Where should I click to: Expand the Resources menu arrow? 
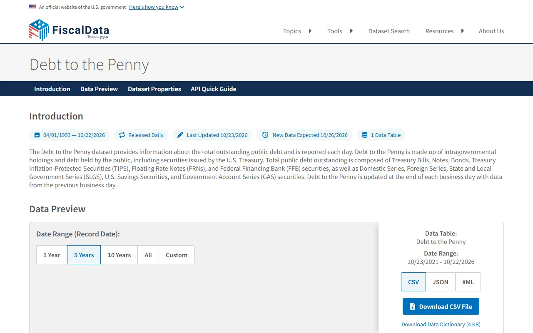(x=462, y=31)
